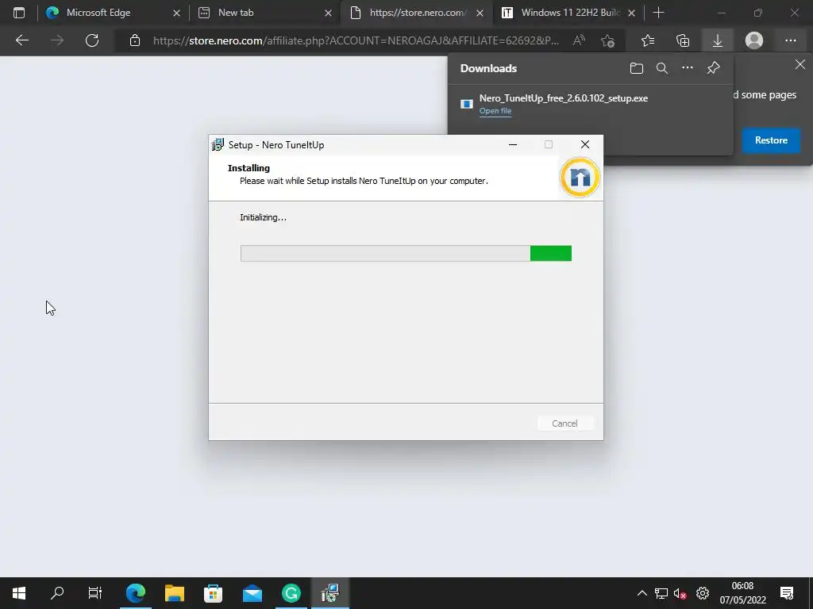Open the clock and calendar flyout
Image resolution: width=813 pixels, height=609 pixels.
tap(742, 593)
